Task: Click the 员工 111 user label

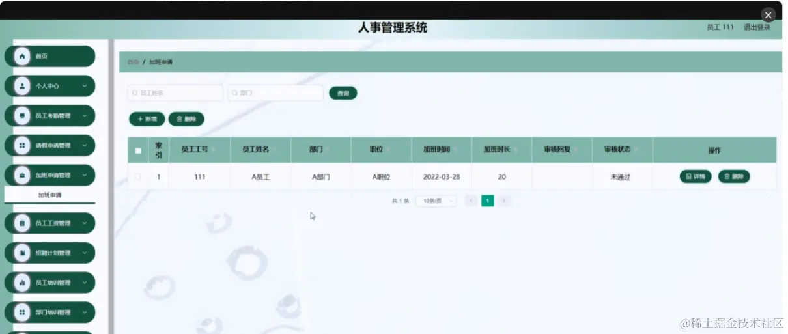Action: point(720,27)
